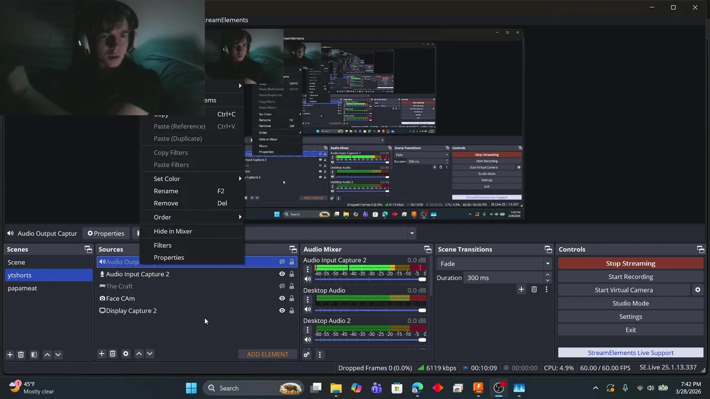Image resolution: width=710 pixels, height=399 pixels.
Task: Open Desktop Audio 2 options dots
Action: 308,330
